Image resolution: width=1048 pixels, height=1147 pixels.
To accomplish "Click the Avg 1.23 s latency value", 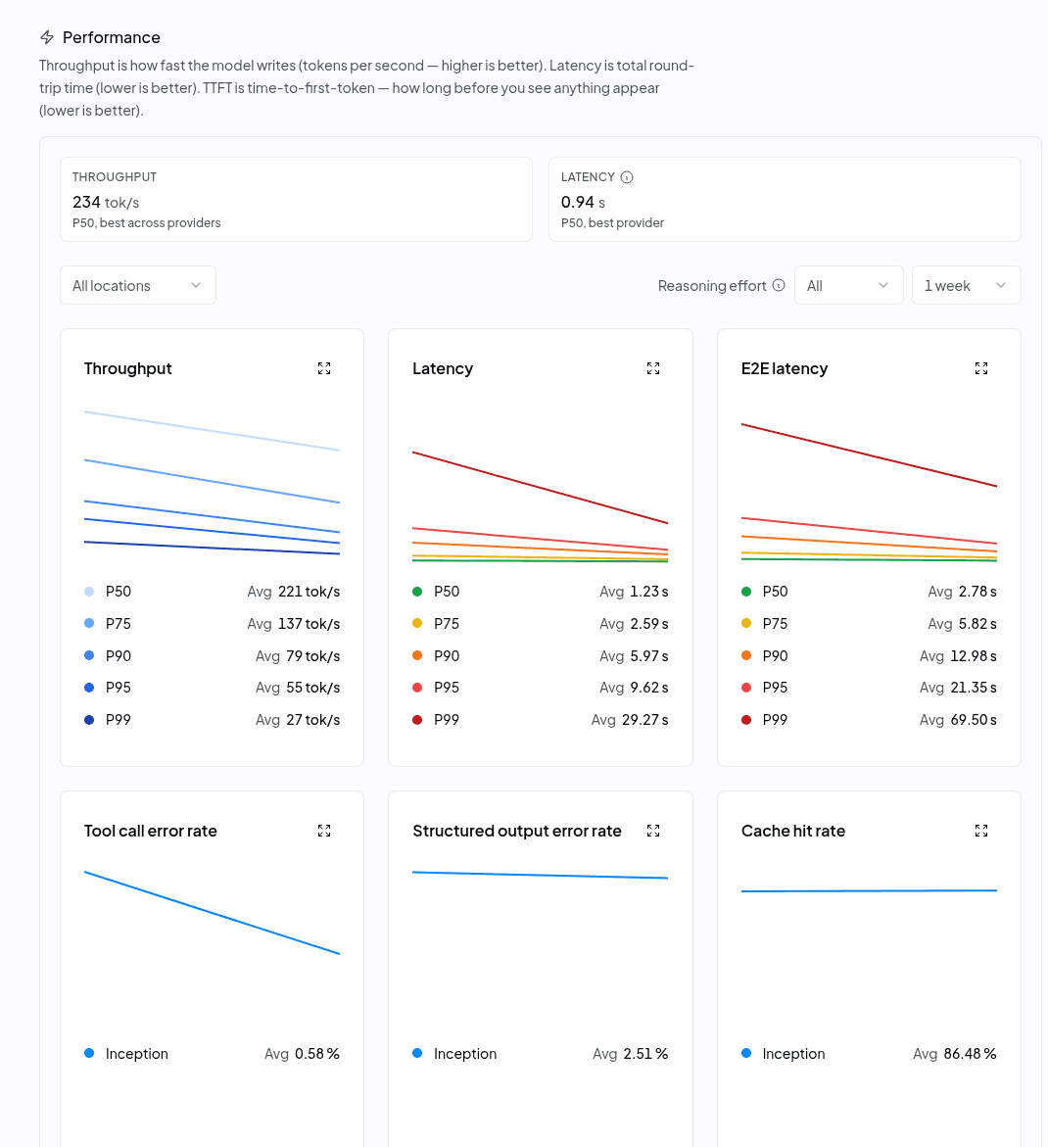I will click(x=634, y=591).
